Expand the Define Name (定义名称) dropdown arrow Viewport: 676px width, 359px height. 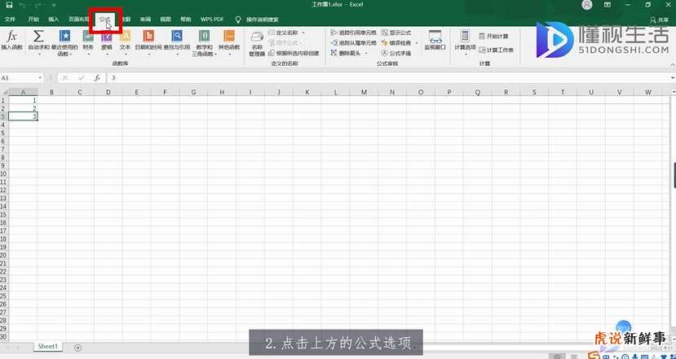(303, 33)
